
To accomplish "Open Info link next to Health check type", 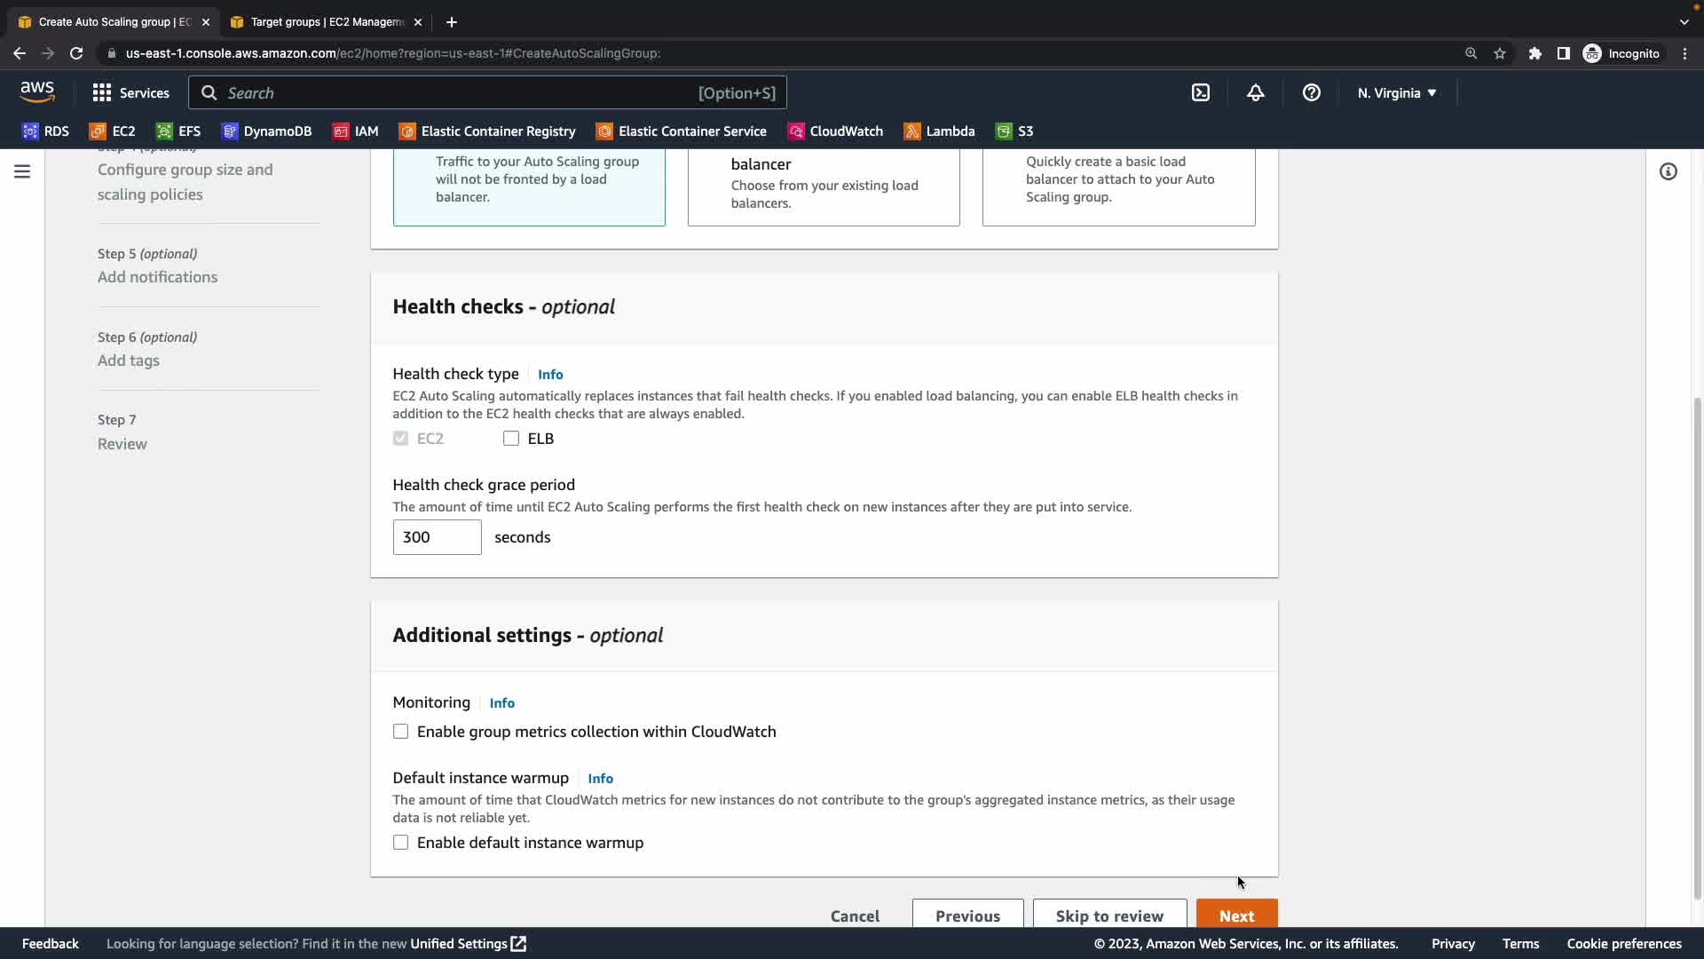I will (550, 375).
